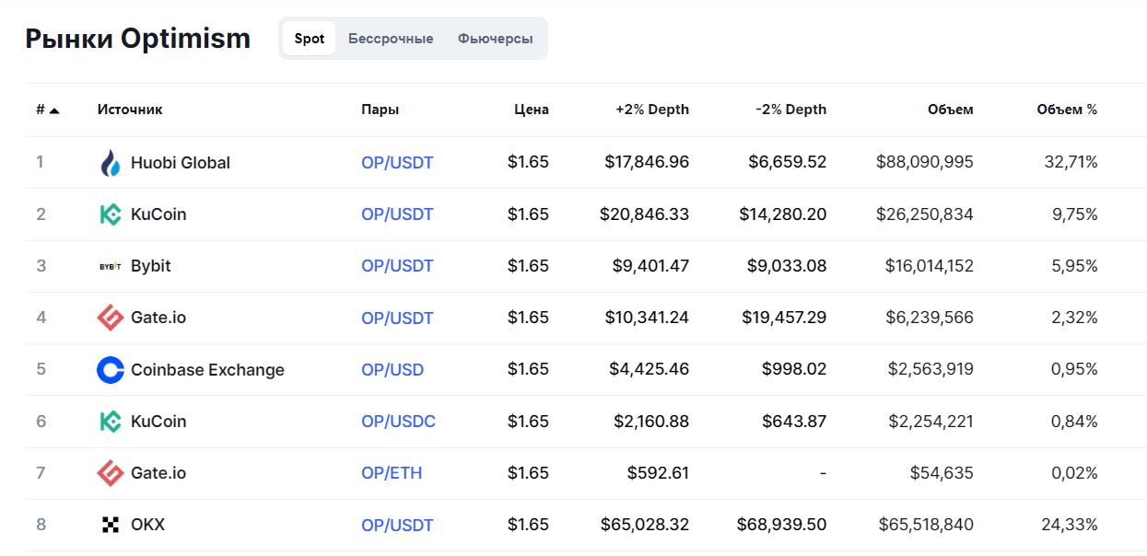Screen dimensions: 1147x556
Task: Open Gate.io OP/USDT pair link
Action: 397,318
